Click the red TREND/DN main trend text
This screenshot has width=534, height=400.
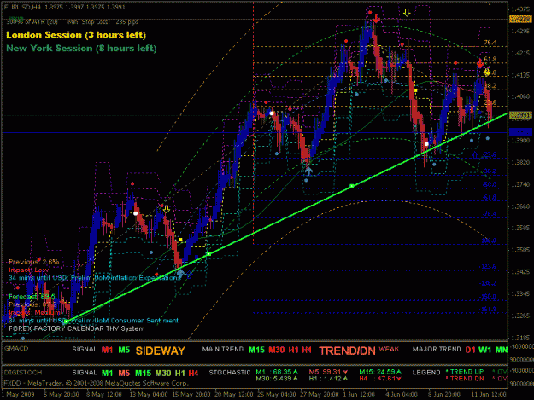pos(347,351)
